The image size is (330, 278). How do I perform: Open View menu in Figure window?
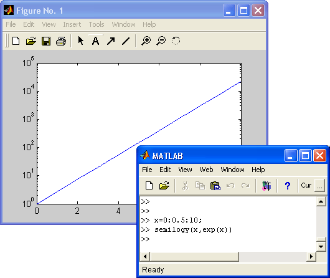click(49, 24)
